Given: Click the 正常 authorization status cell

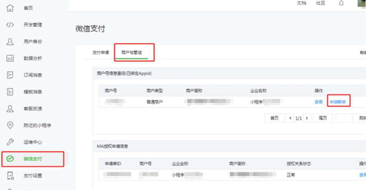Looking at the screenshot, I should pyautogui.click(x=291, y=175).
